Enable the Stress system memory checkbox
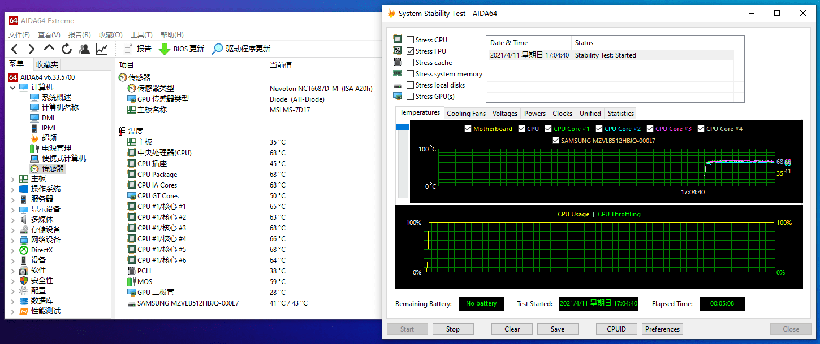The width and height of the screenshot is (820, 344). (x=410, y=73)
